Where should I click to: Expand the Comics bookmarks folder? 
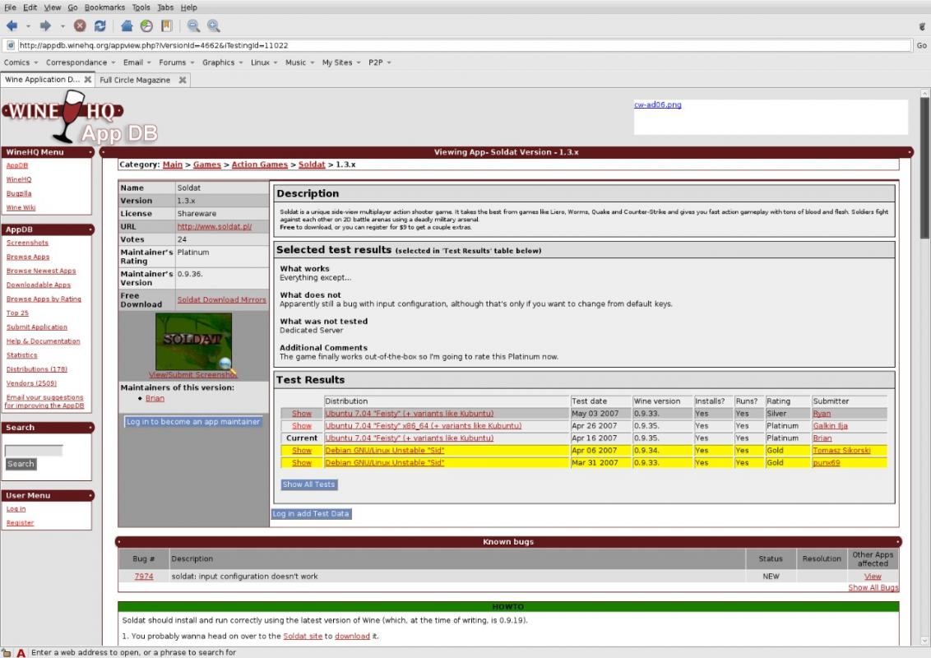tap(21, 63)
